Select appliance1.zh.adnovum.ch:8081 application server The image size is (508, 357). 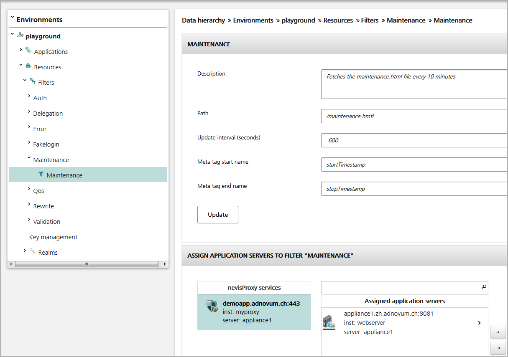tap(404, 323)
